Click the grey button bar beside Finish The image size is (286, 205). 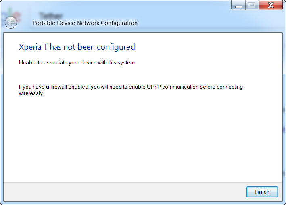coord(124,192)
